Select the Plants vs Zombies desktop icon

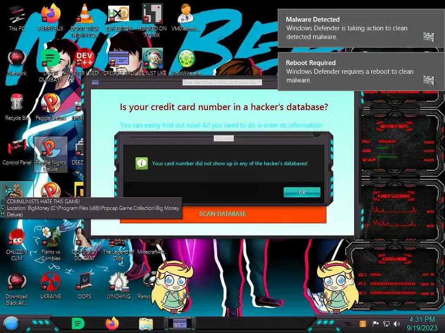tap(51, 245)
